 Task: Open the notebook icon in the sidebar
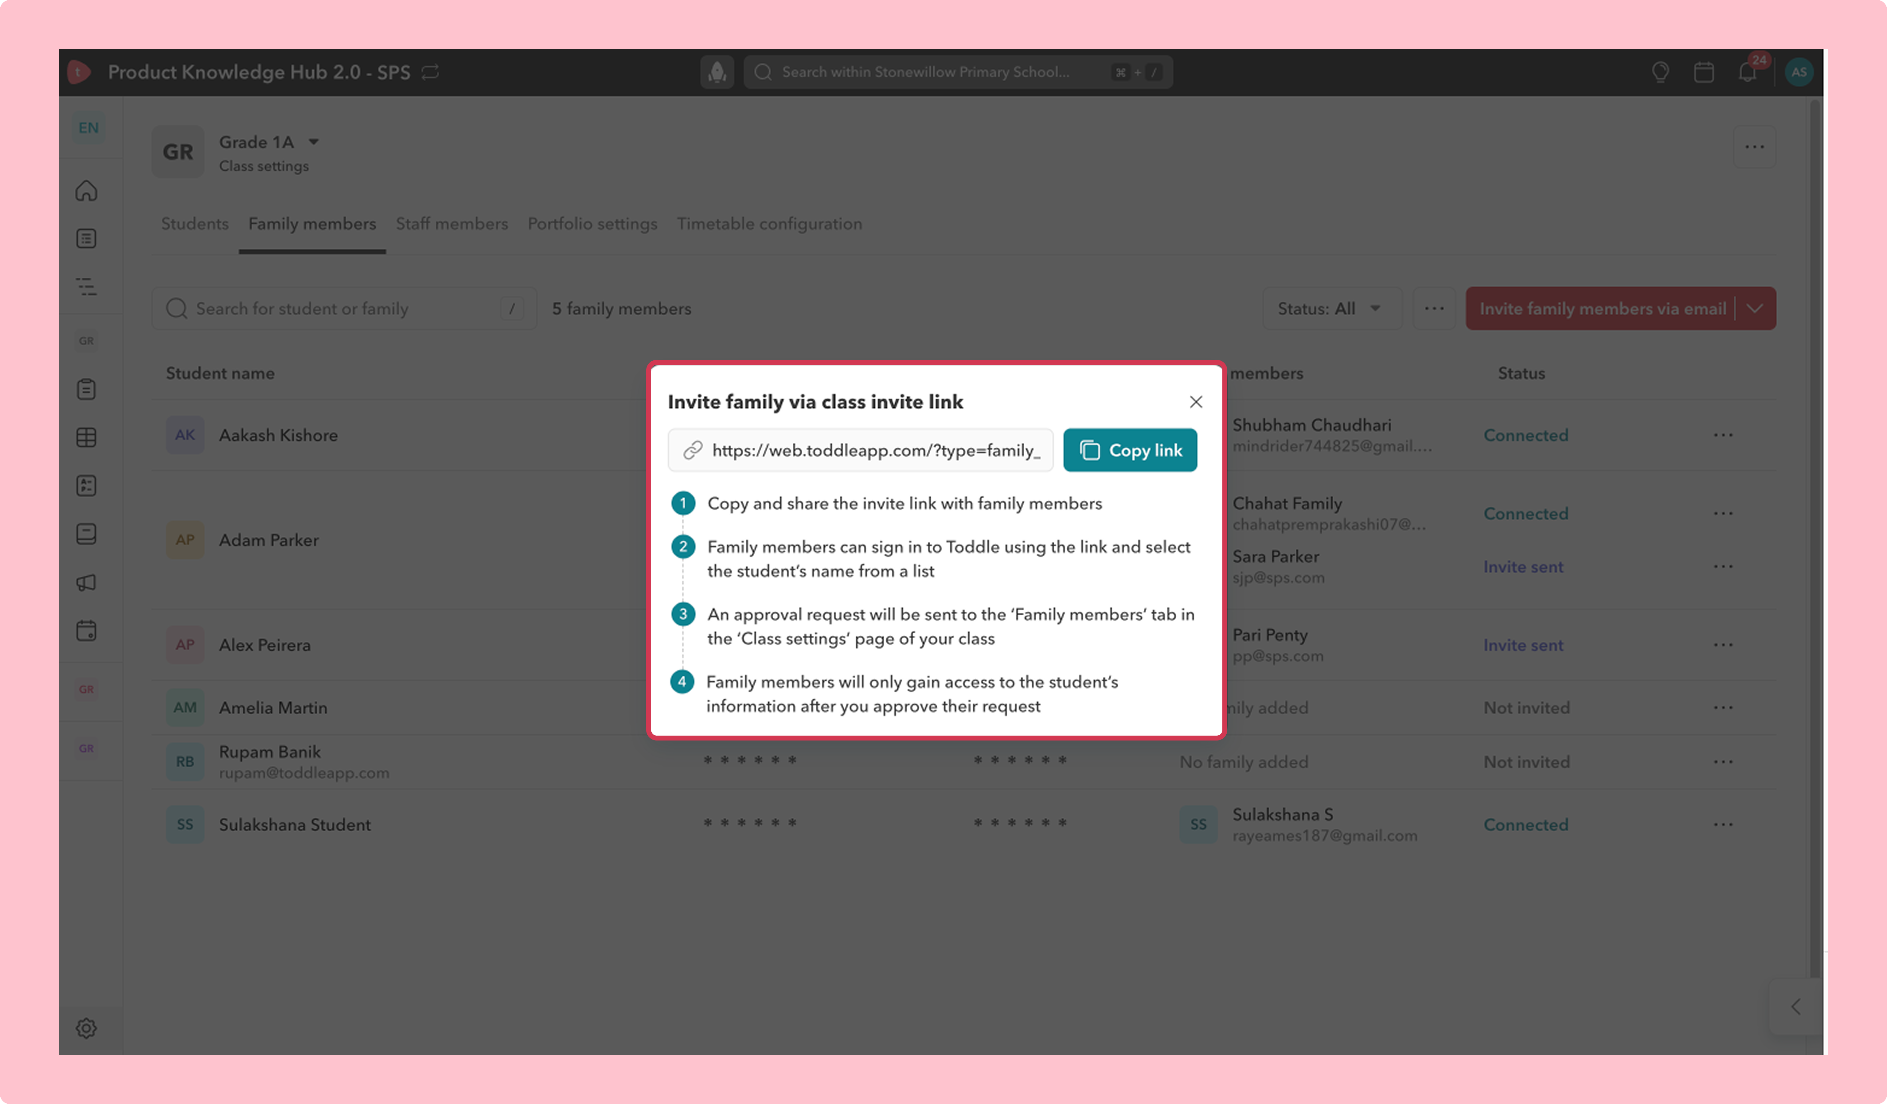[86, 534]
